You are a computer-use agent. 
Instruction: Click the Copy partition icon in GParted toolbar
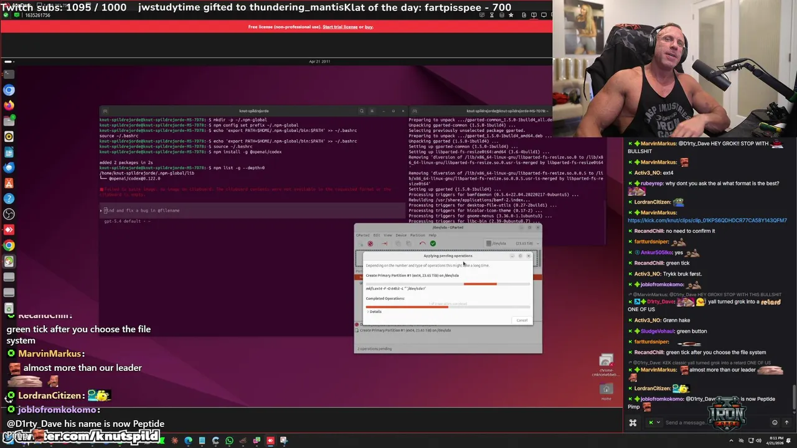pos(398,243)
